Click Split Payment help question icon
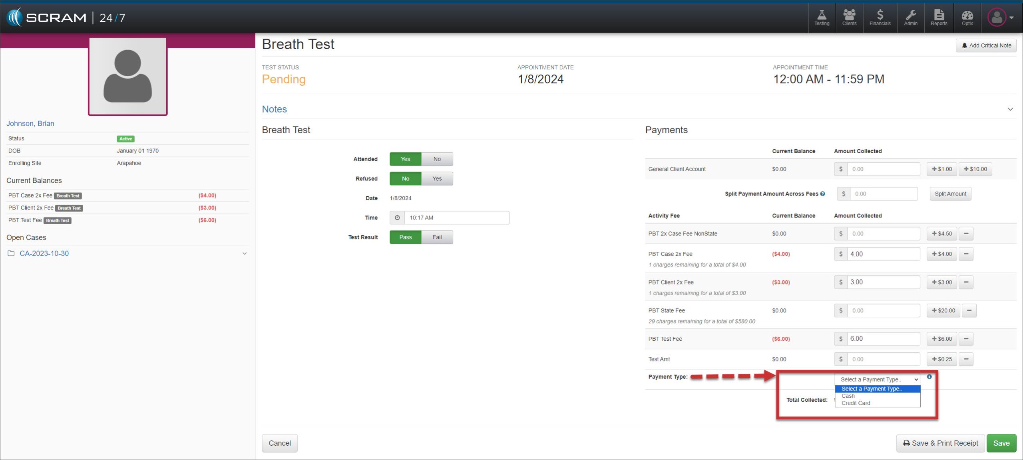The width and height of the screenshot is (1023, 460). (822, 194)
